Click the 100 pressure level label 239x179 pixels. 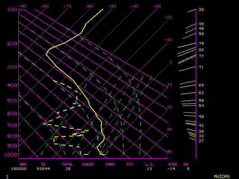(12, 10)
